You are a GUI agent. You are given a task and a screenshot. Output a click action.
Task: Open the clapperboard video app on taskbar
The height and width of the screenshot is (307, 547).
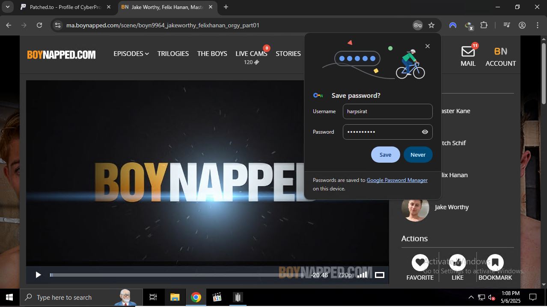(217, 297)
